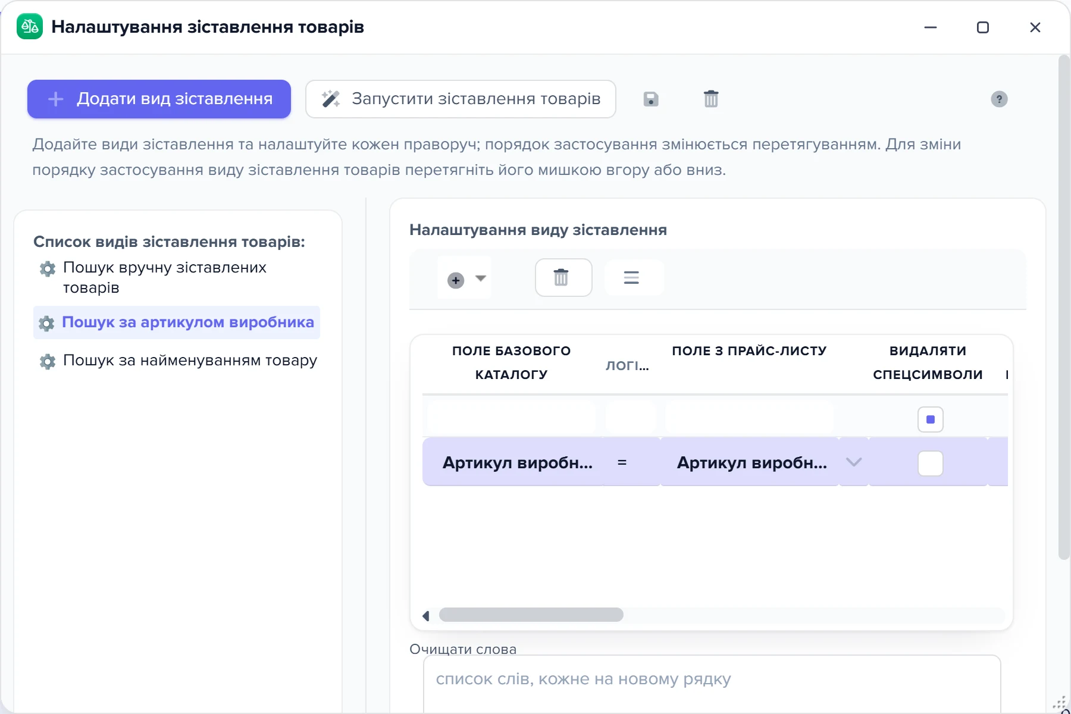This screenshot has width=1071, height=714.
Task: Expand the dropdown arrow beside the plus icon
Action: [481, 278]
